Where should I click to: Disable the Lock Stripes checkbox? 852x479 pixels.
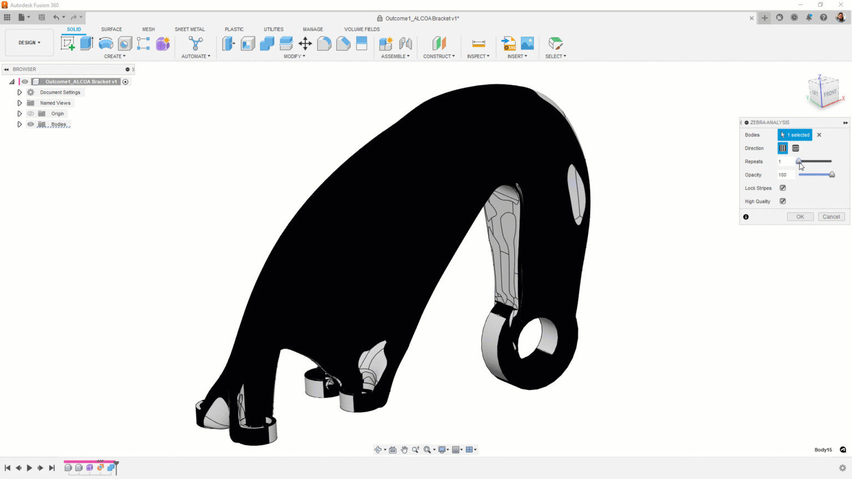(783, 188)
